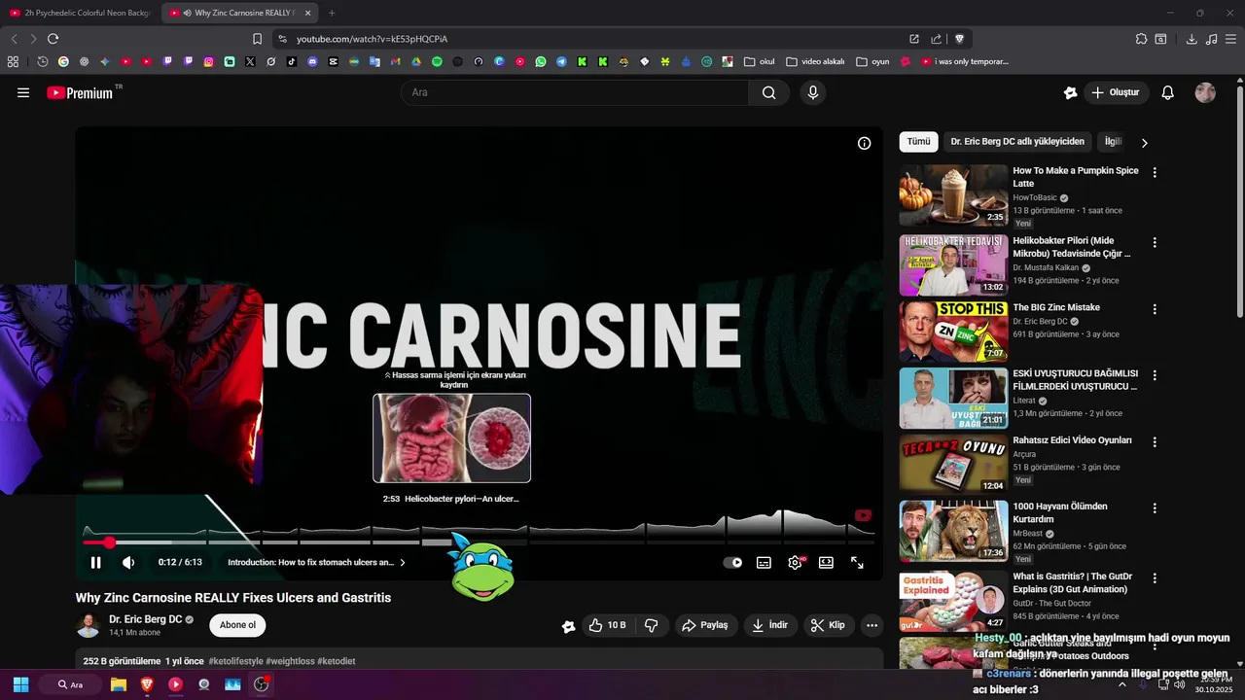The image size is (1245, 700).
Task: Enter fullscreen mode in the player
Action: click(857, 562)
